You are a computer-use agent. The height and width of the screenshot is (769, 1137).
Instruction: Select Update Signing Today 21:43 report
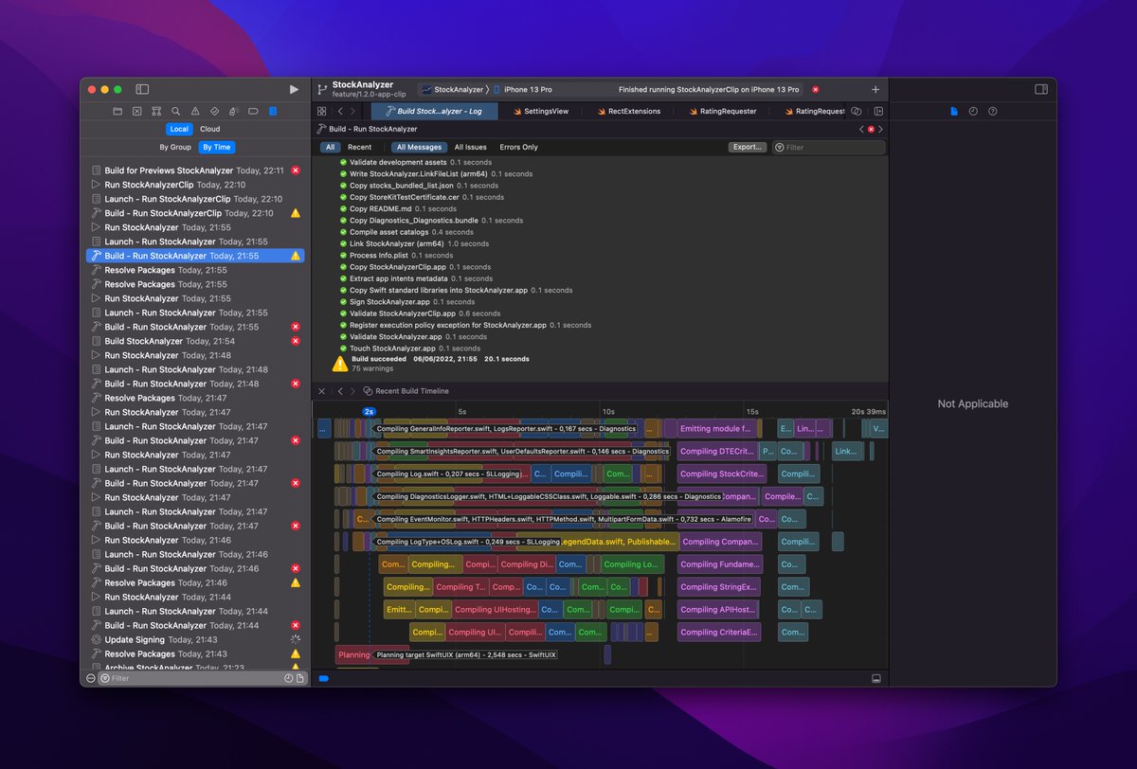194,639
